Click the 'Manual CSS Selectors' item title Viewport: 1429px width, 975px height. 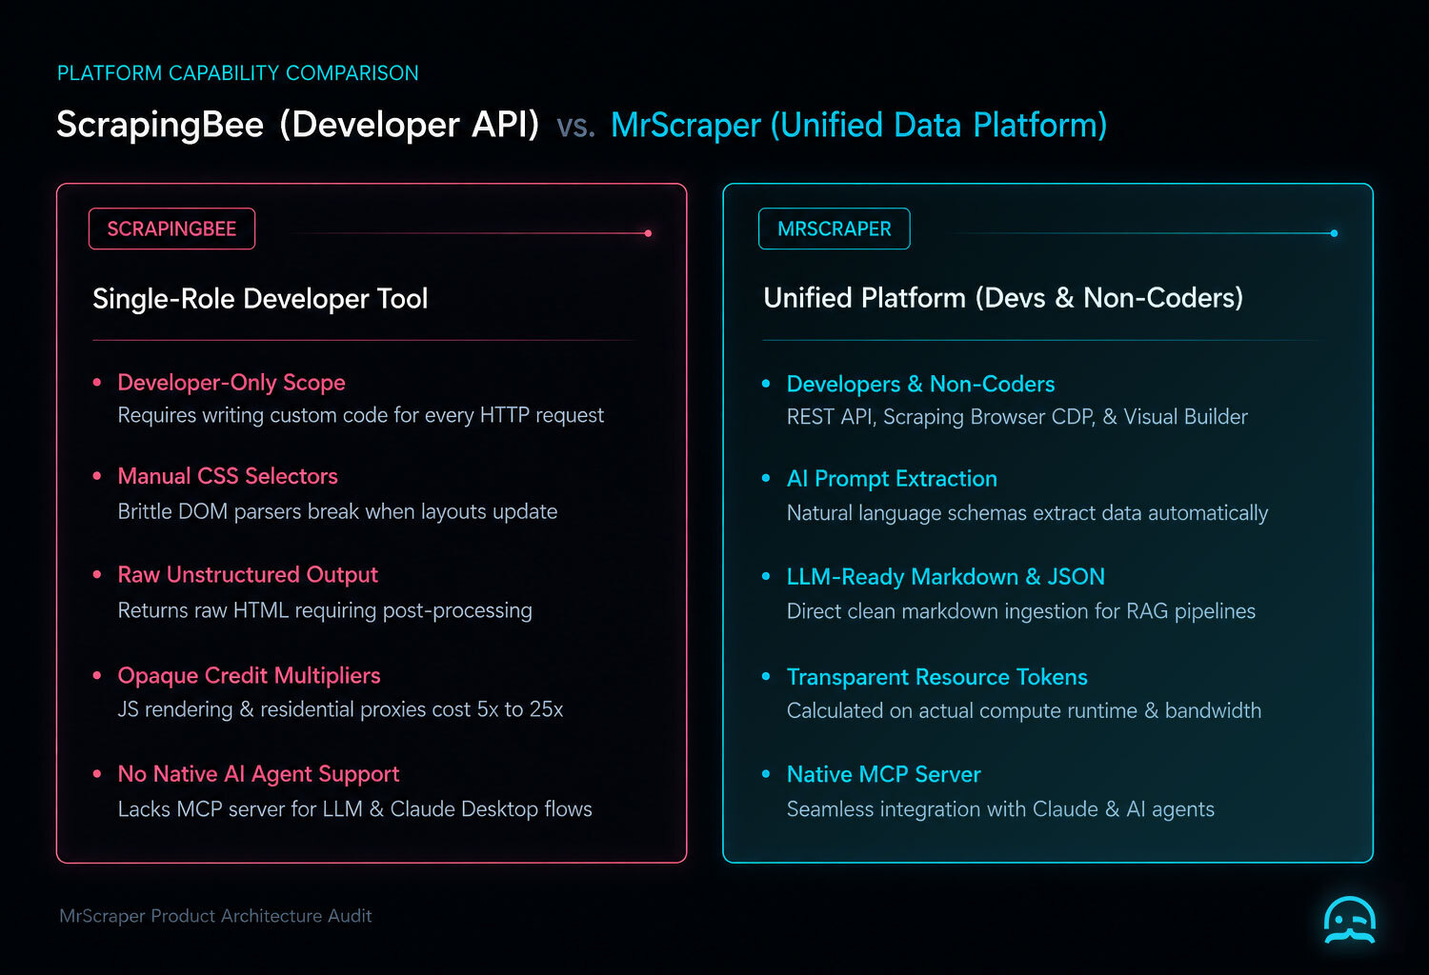point(228,476)
